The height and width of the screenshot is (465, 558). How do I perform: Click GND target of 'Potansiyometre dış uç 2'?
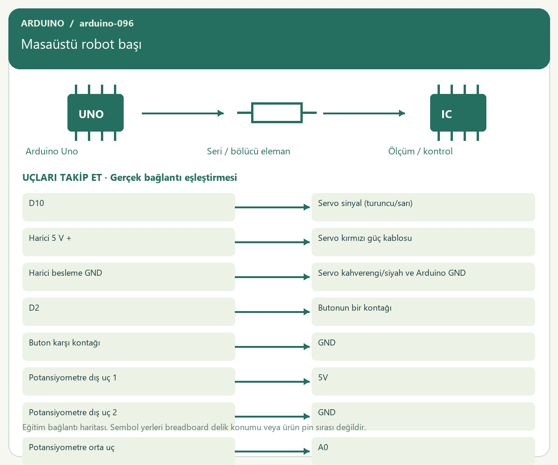pyautogui.click(x=423, y=416)
